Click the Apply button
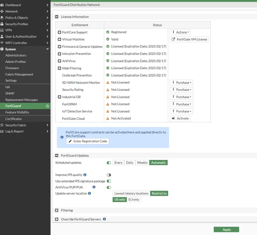This screenshot has height=235, width=257. [226, 229]
